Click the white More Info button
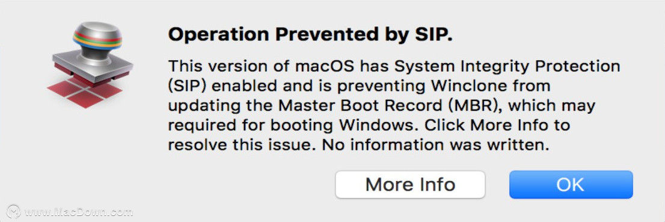665x222 pixels. [x=410, y=185]
